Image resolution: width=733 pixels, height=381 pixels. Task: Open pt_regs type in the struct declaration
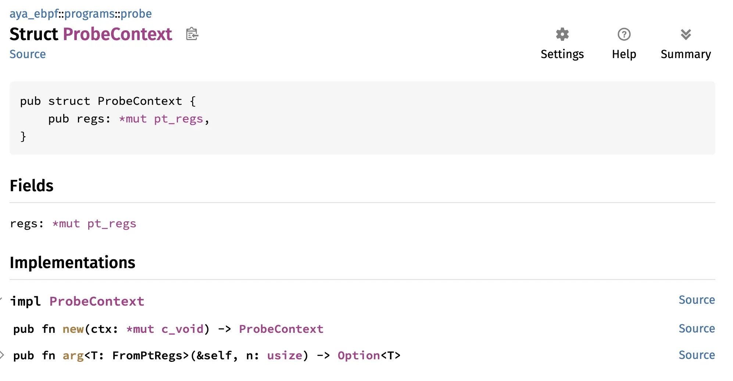click(178, 119)
